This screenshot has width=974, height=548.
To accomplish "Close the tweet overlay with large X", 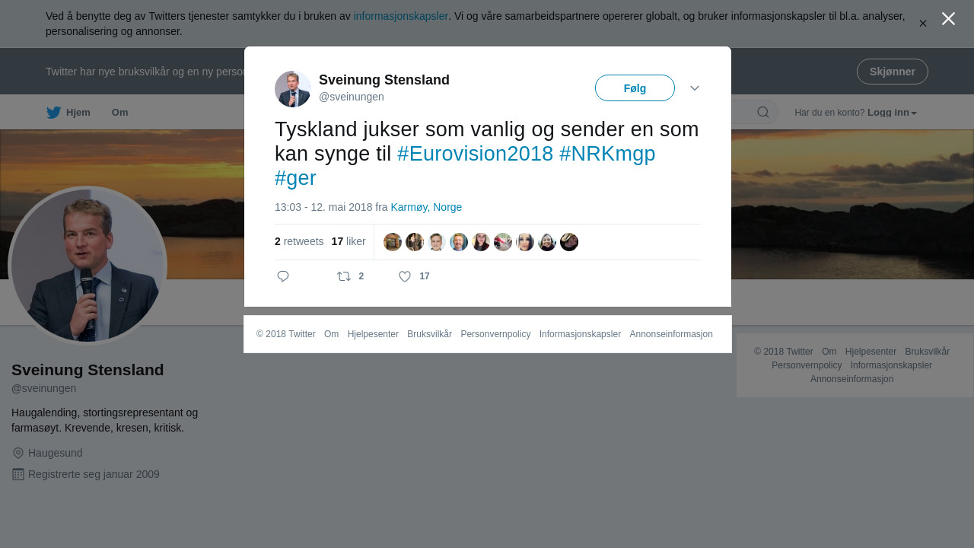I will tap(948, 19).
